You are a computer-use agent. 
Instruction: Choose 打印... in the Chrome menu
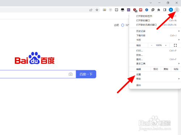click(x=155, y=51)
